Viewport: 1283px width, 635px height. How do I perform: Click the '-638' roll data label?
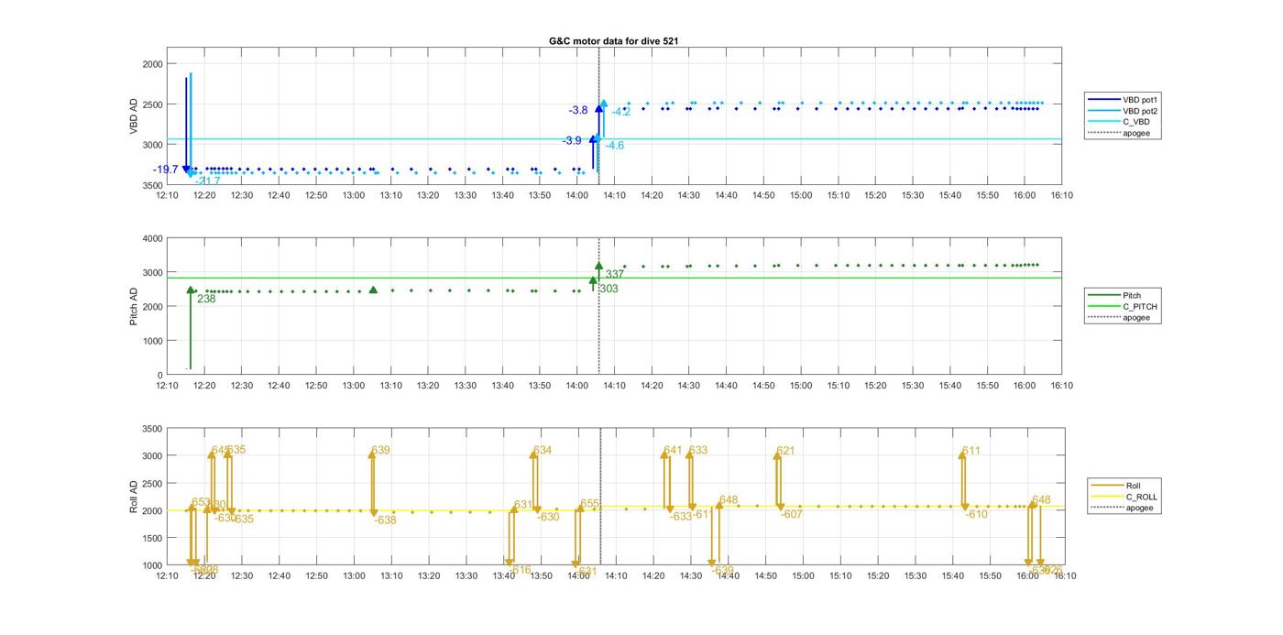pos(386,520)
